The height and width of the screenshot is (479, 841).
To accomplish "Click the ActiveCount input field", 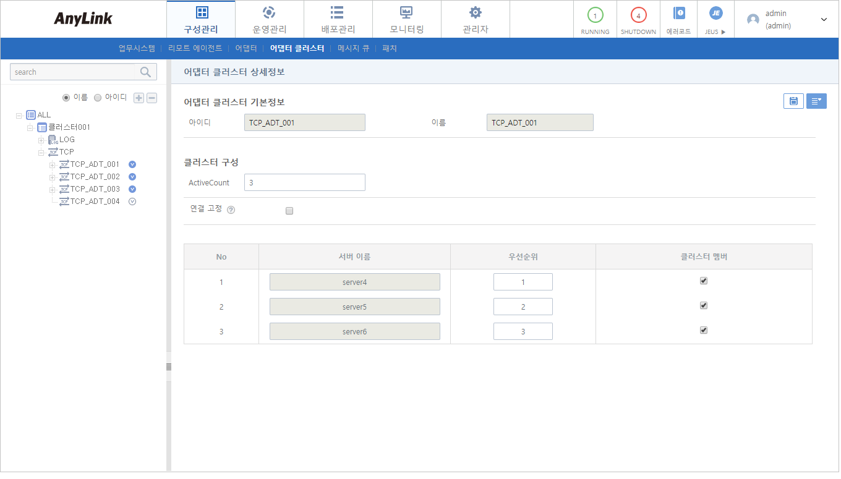I will [304, 182].
